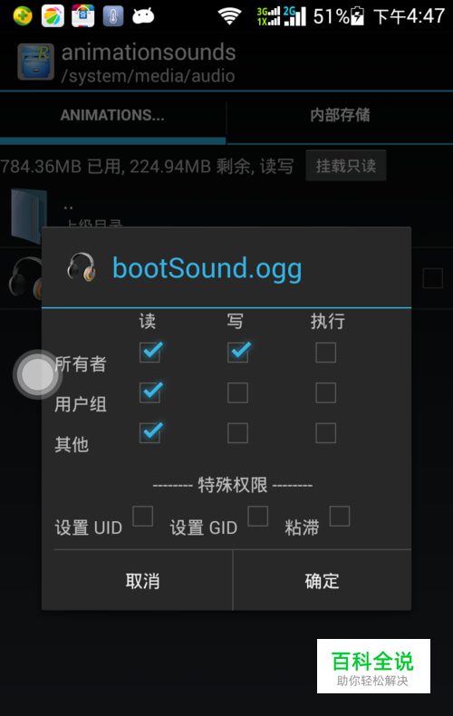The height and width of the screenshot is (716, 453).
Task: Tap the headphone icon beside bootSound.ogg
Action: point(82,267)
